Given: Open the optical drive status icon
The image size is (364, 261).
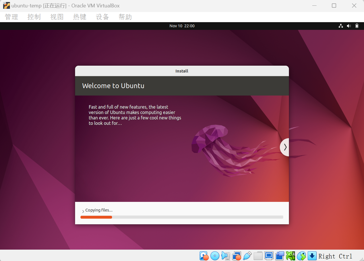Looking at the screenshot, I should 215,256.
